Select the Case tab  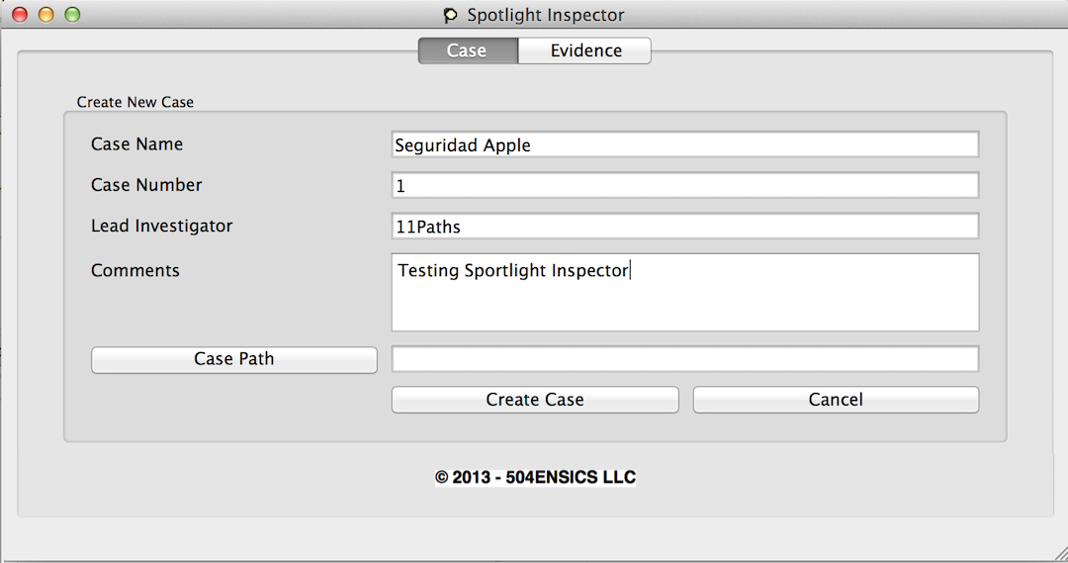coord(467,50)
